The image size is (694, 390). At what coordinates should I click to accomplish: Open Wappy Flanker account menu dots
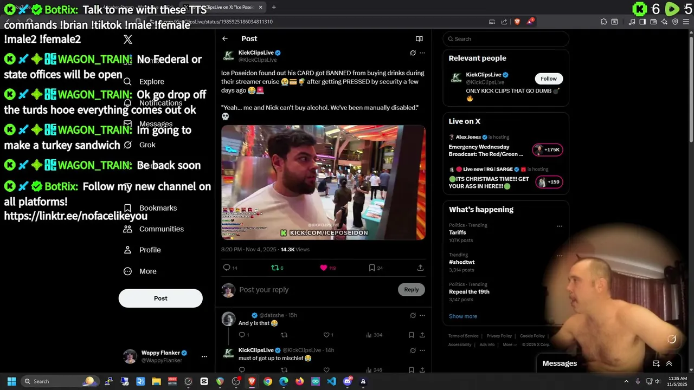204,356
